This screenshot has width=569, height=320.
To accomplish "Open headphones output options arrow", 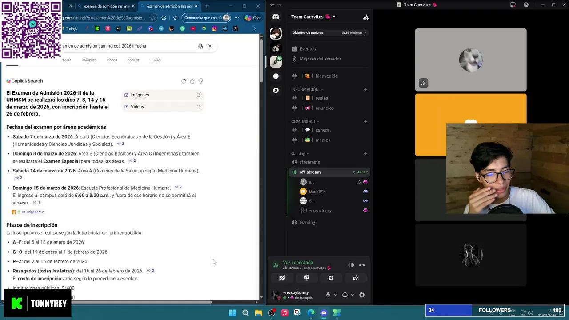I will tap(352, 295).
